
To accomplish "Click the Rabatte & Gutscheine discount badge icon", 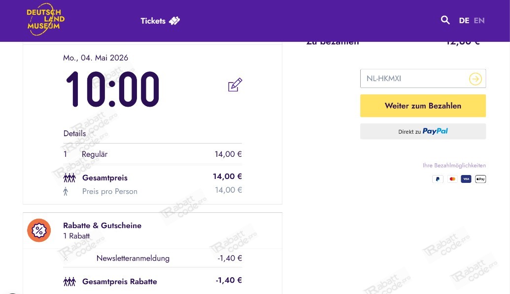I will [x=39, y=230].
